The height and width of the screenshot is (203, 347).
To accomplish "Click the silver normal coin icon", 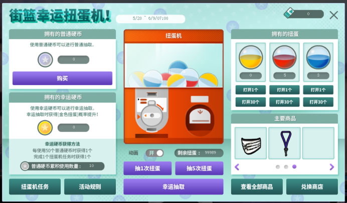I will pos(45,59).
